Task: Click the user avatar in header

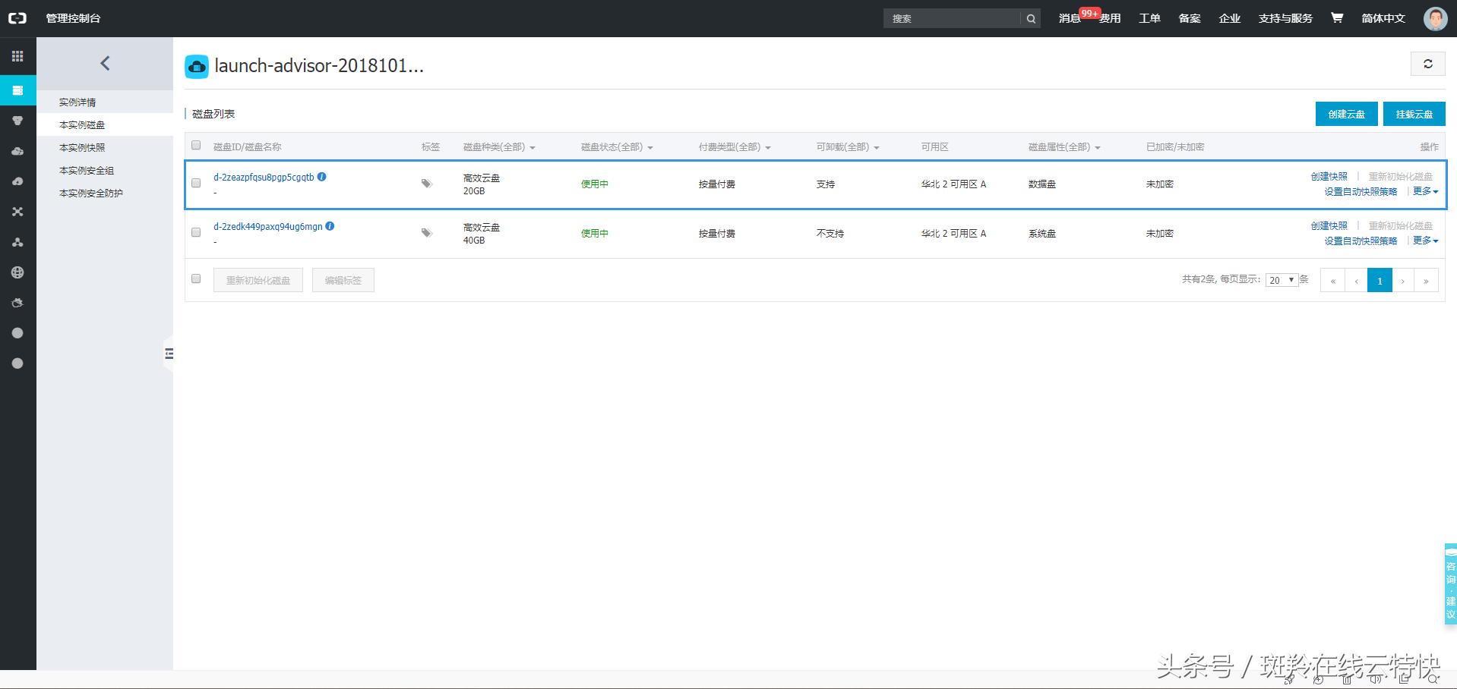Action: (1434, 18)
